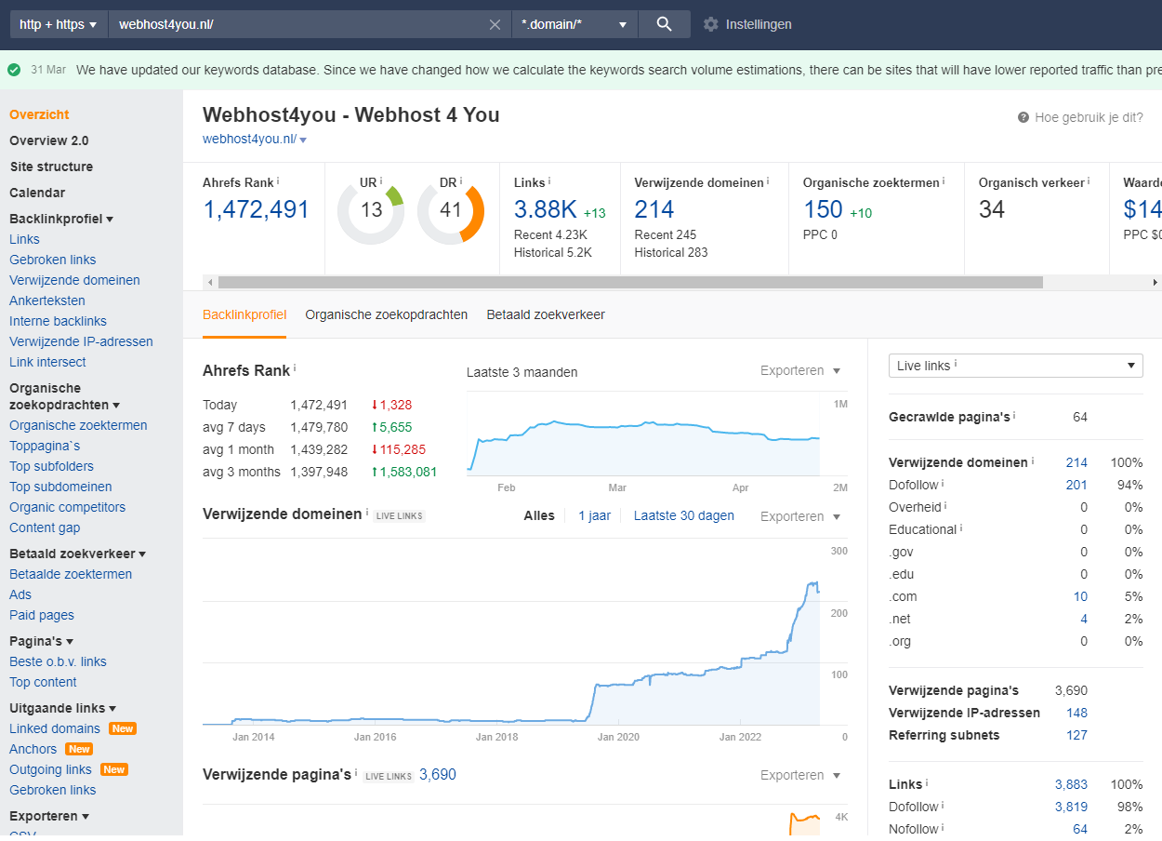Click info icon next to Overheid
Image resolution: width=1162 pixels, height=841 pixels.
[x=947, y=505]
